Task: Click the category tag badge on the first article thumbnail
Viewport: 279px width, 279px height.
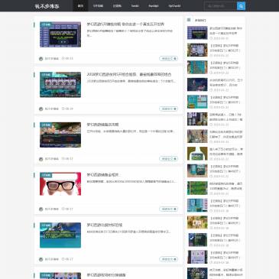Action: point(46,24)
